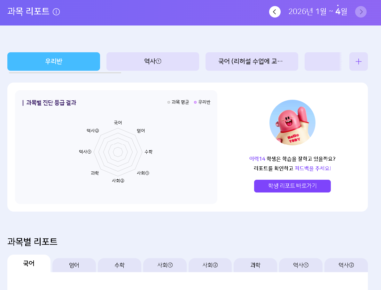Click the 국어 label on radar chart

pos(118,123)
